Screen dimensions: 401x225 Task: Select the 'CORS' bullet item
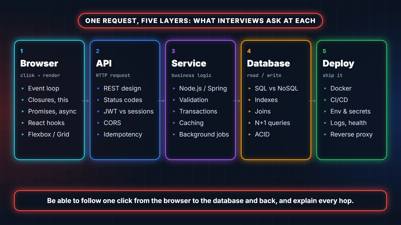112,123
